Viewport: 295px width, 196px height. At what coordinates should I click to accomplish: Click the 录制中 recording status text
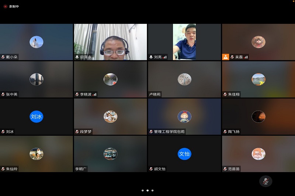[14, 6]
